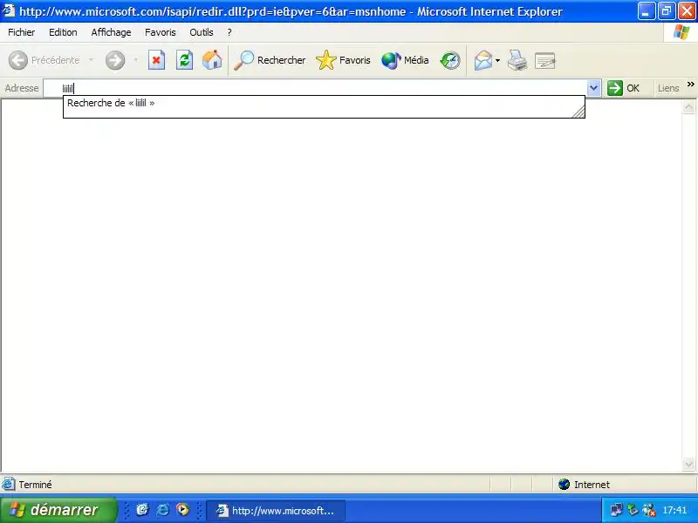Click the Windows flag throbber logo
Image resolution: width=698 pixels, height=523 pixels.
[681, 32]
